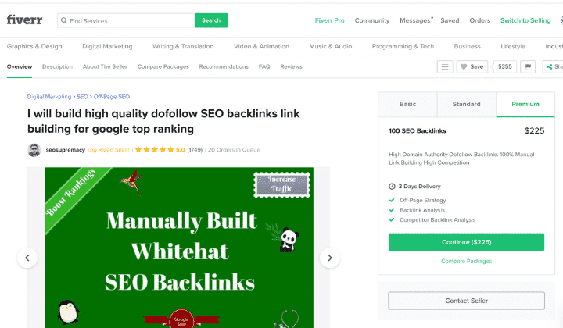The height and width of the screenshot is (328, 563).
Task: Select the Basic package tab
Action: (407, 105)
